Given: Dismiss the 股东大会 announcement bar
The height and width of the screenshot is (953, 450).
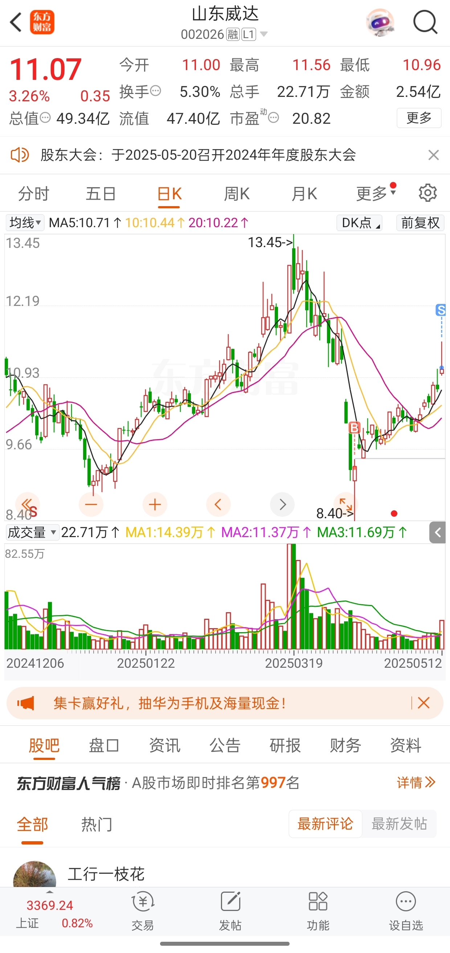Looking at the screenshot, I should tap(433, 155).
